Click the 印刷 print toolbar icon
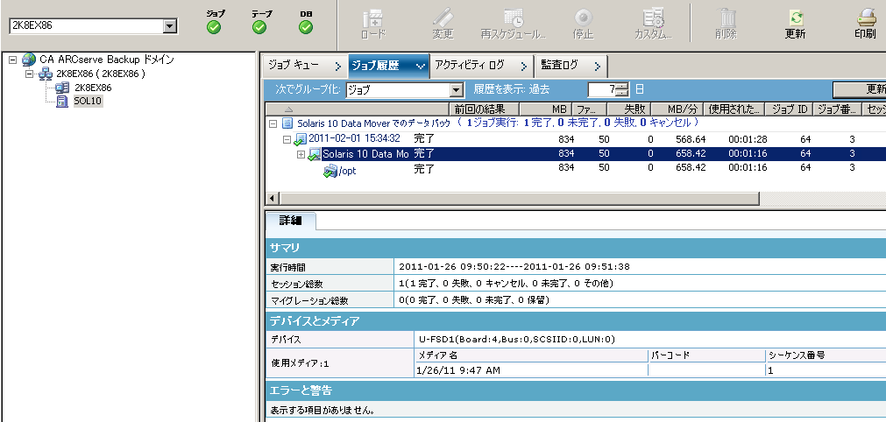886x422 pixels. point(865,18)
